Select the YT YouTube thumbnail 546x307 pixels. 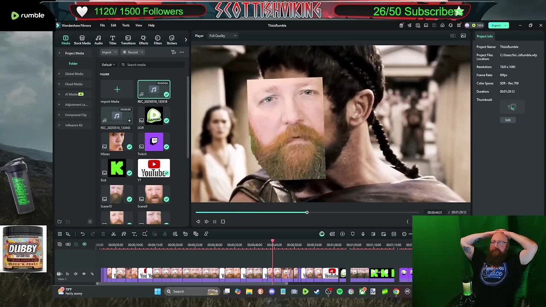(154, 168)
